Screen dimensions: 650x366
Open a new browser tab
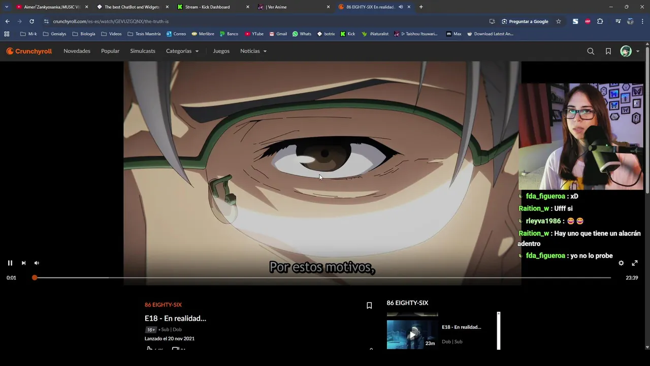[421, 7]
